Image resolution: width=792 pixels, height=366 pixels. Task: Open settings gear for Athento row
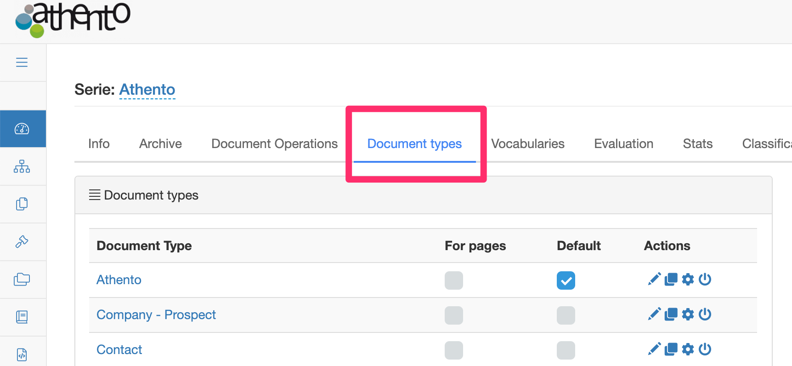688,279
